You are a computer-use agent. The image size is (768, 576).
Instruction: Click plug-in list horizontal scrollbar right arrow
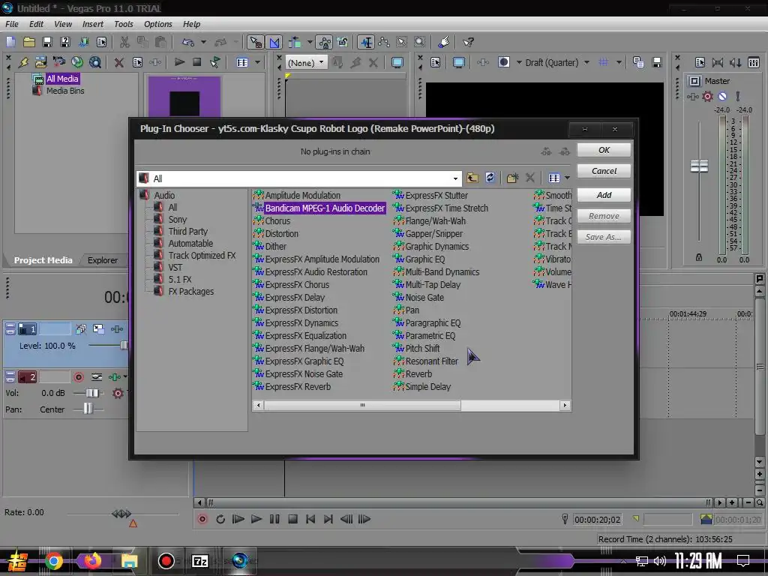565,405
